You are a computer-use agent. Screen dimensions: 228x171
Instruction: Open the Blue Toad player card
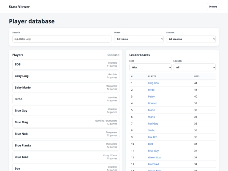coord(66,157)
